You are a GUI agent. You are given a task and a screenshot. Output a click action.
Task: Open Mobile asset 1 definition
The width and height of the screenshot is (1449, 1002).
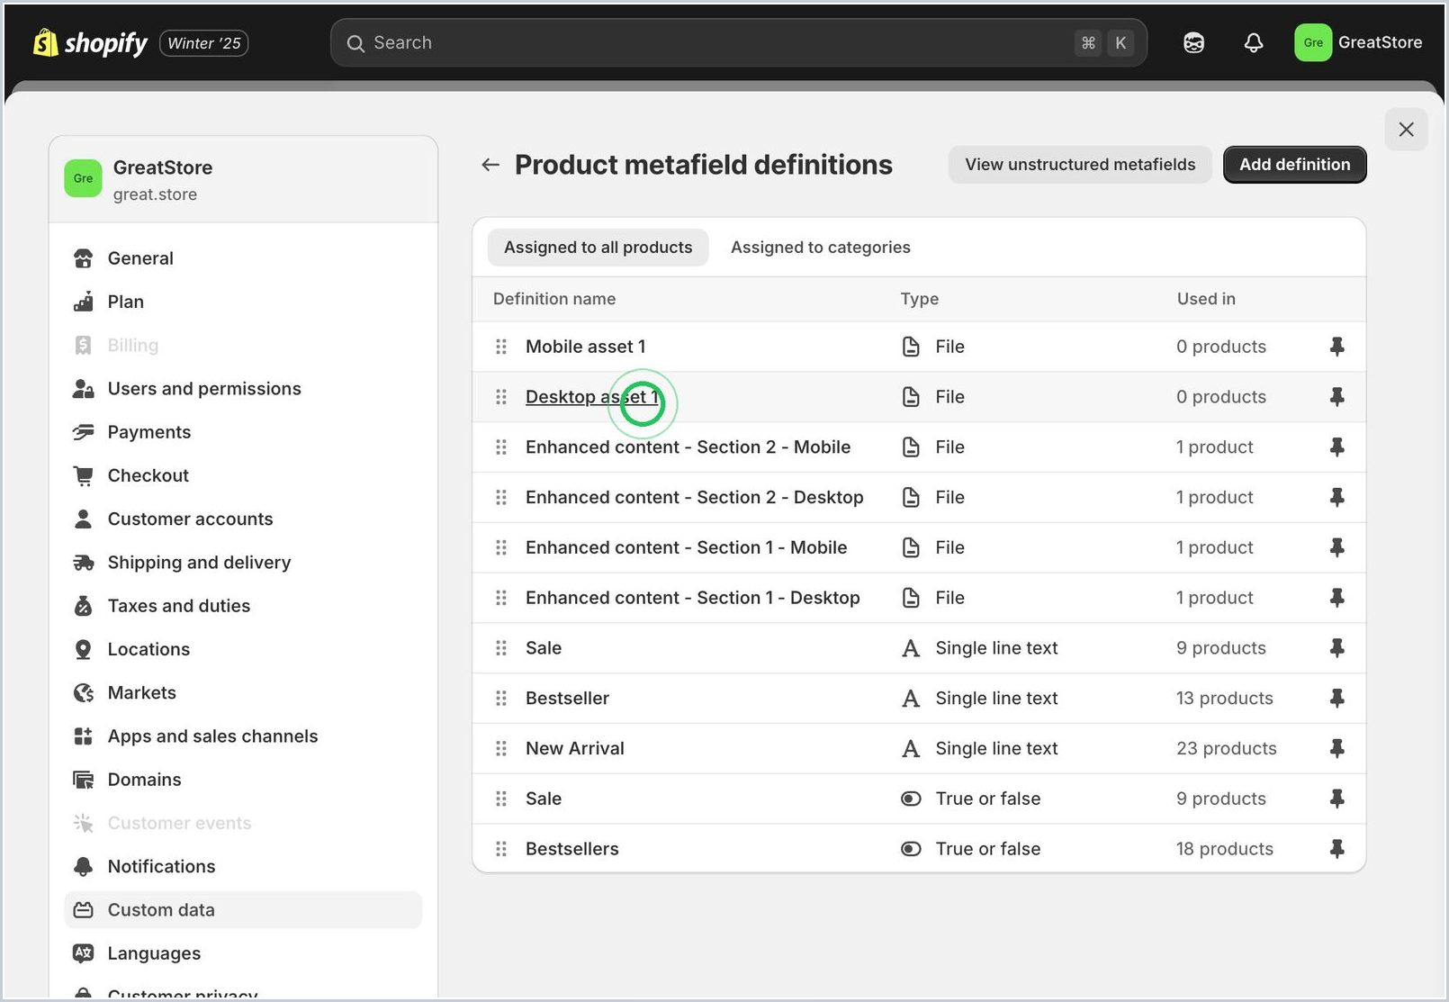point(585,347)
